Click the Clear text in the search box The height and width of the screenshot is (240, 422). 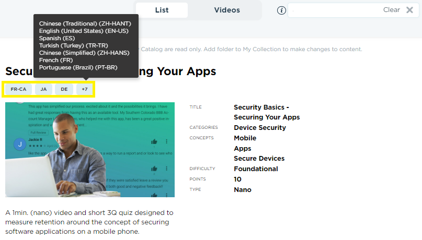pos(391,10)
